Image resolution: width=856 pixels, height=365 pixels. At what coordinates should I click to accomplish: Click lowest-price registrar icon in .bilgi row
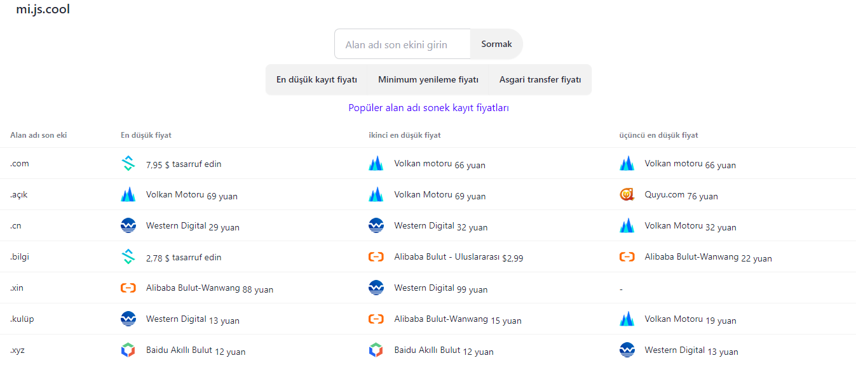pos(128,257)
